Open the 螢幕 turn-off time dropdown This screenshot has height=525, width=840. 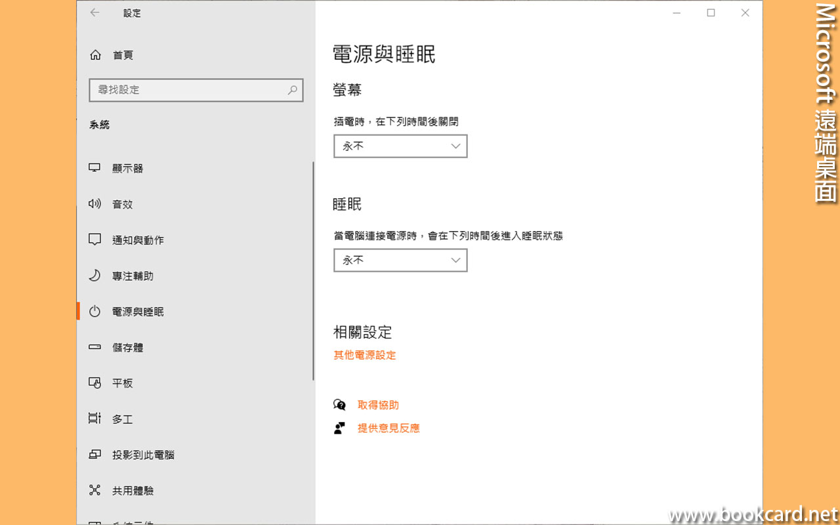click(400, 146)
